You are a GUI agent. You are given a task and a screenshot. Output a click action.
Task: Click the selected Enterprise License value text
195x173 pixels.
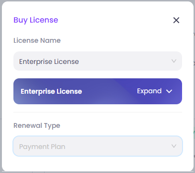pyautogui.click(x=49, y=62)
